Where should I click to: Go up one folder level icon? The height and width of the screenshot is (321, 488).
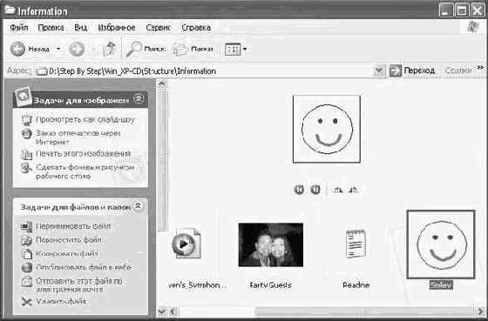tap(109, 49)
